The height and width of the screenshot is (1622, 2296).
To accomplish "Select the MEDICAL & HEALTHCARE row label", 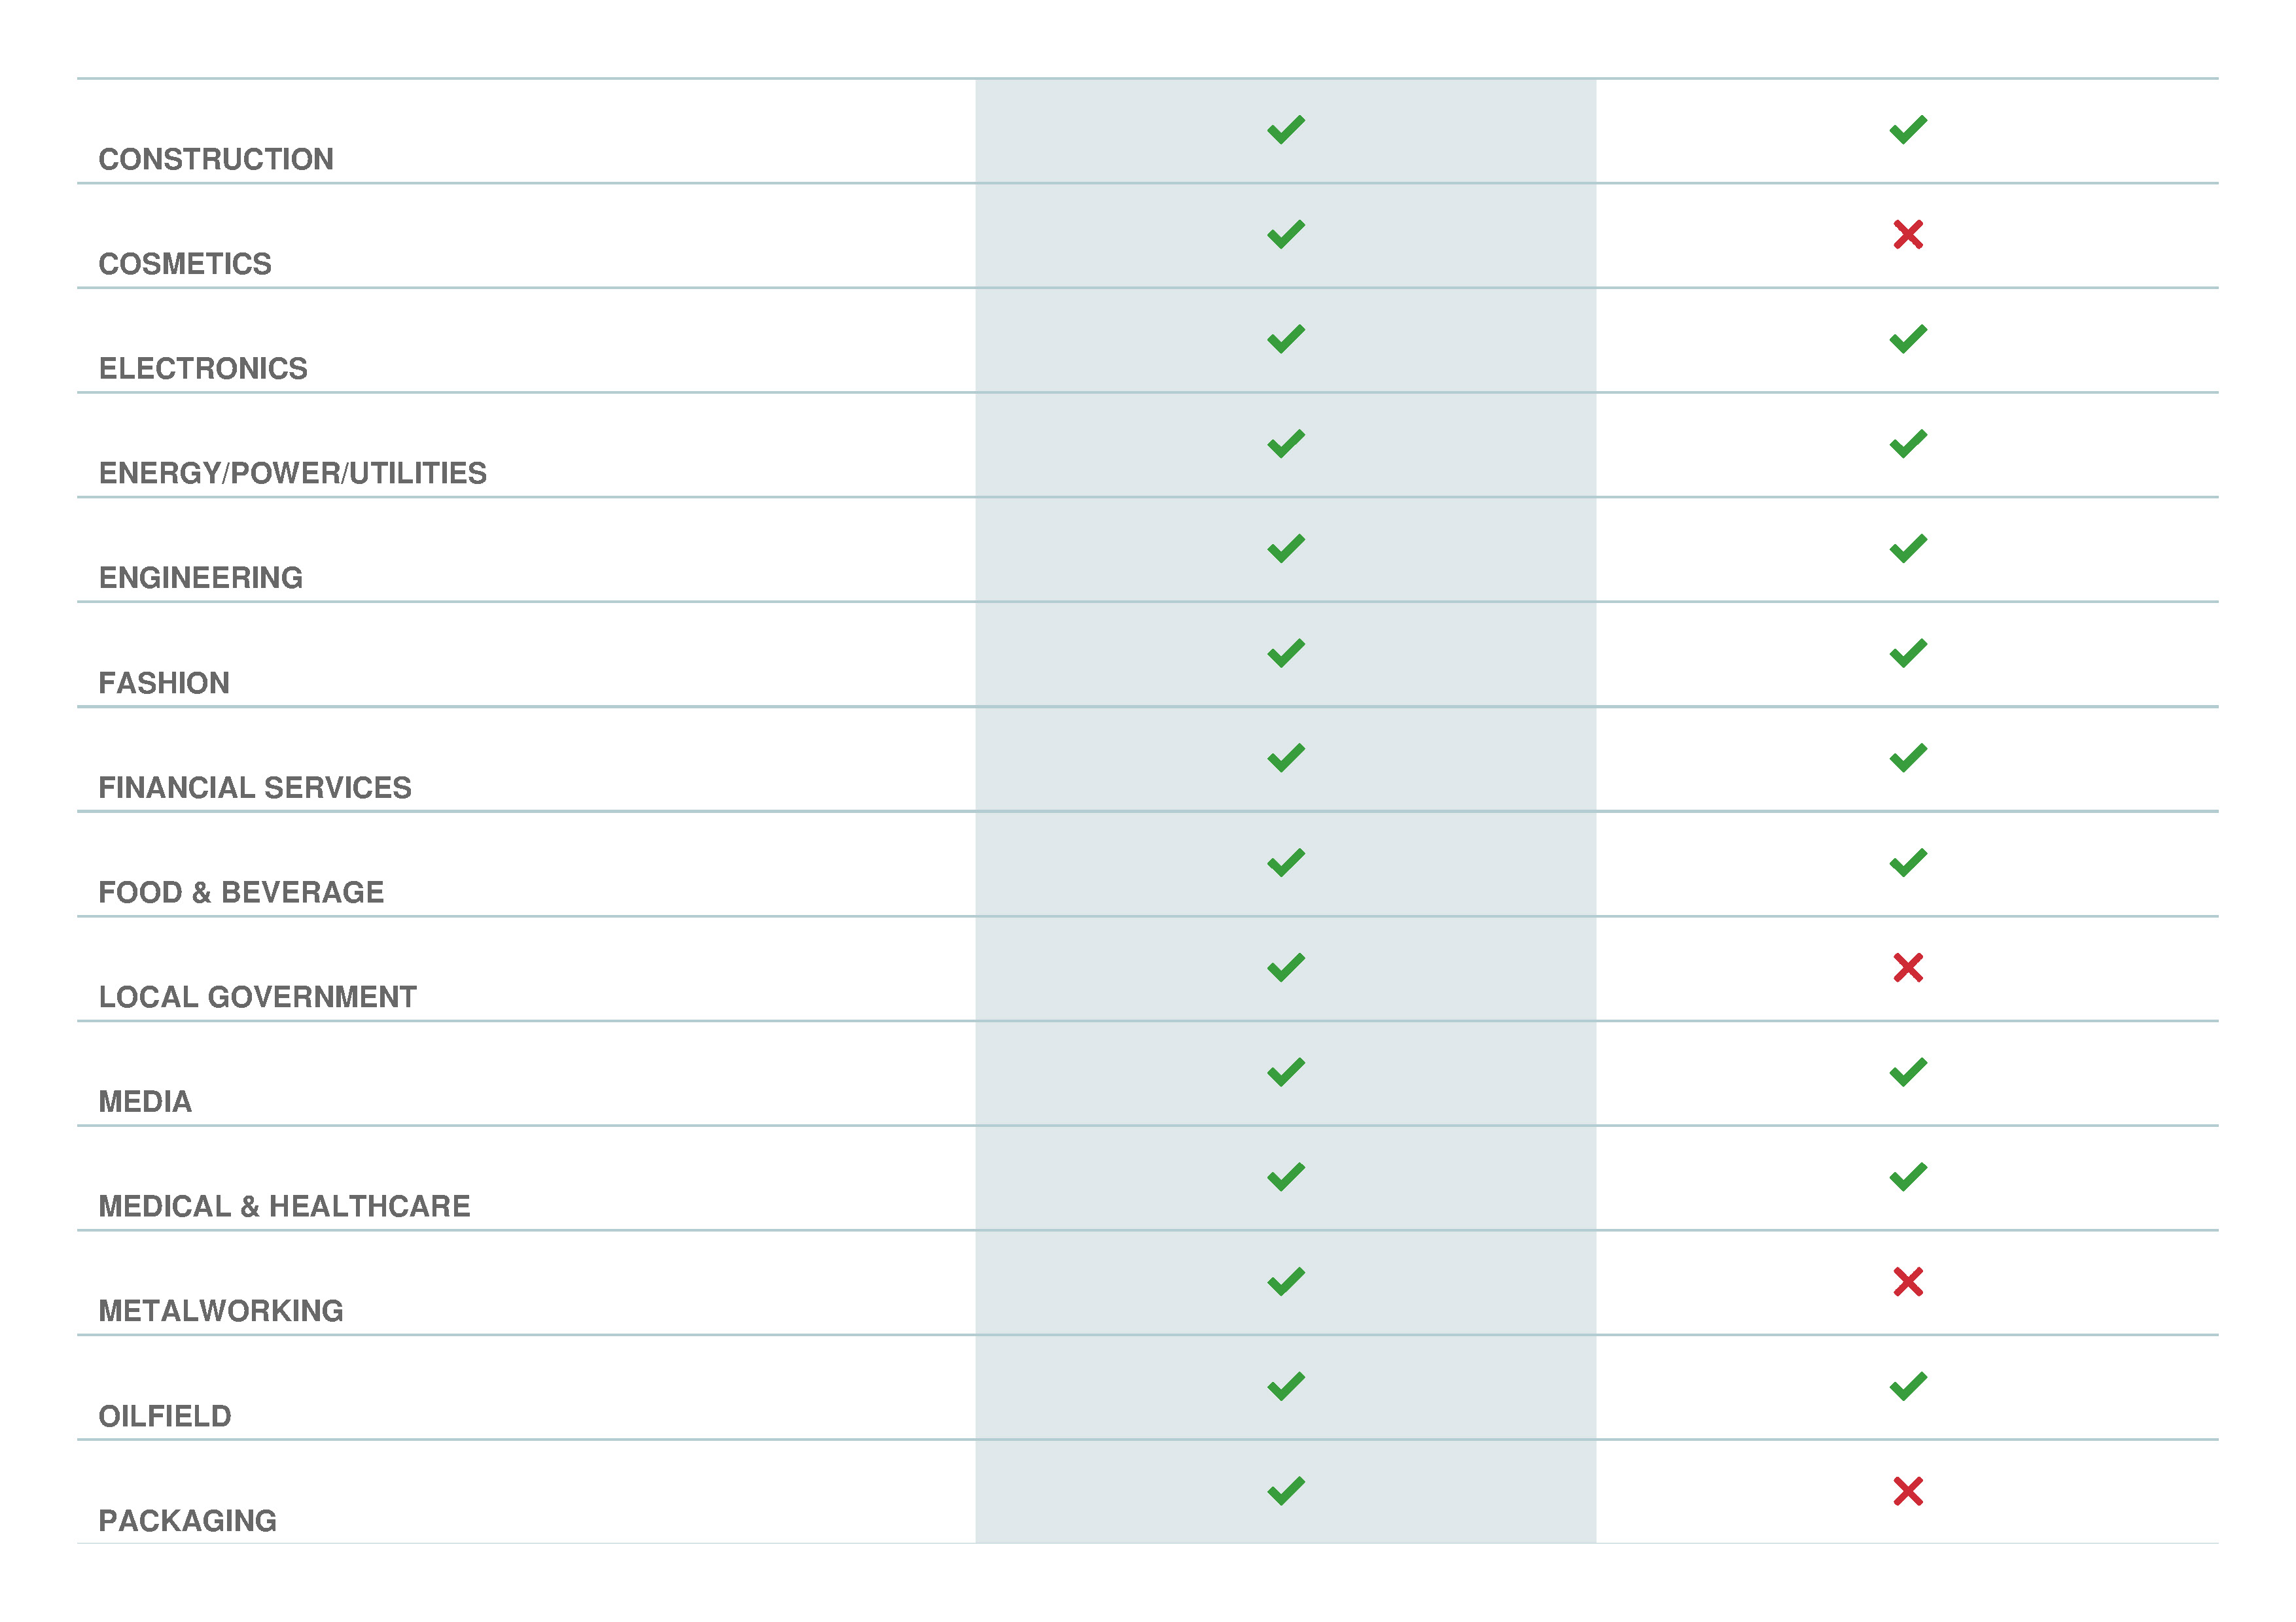I will 284,1206.
